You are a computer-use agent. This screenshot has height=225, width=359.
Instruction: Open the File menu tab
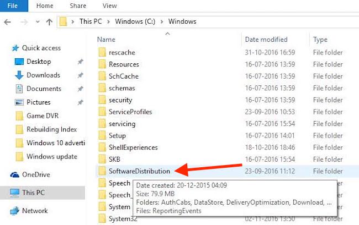[x=13, y=6]
